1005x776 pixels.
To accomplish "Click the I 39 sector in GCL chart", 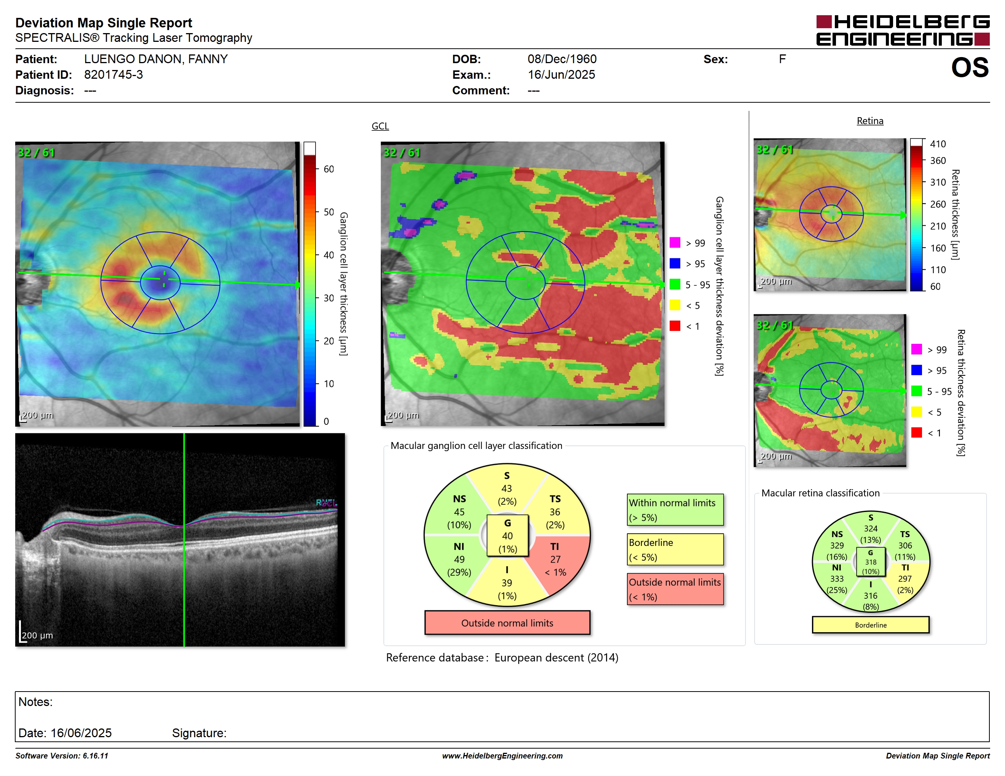I will (507, 582).
